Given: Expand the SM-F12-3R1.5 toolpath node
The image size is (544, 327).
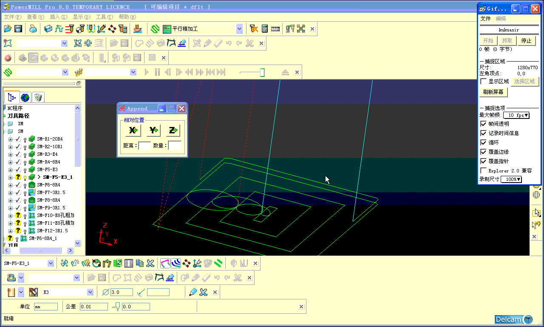Looking at the screenshot, I should (10, 231).
